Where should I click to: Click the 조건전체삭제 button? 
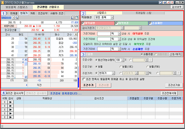(169, 93)
